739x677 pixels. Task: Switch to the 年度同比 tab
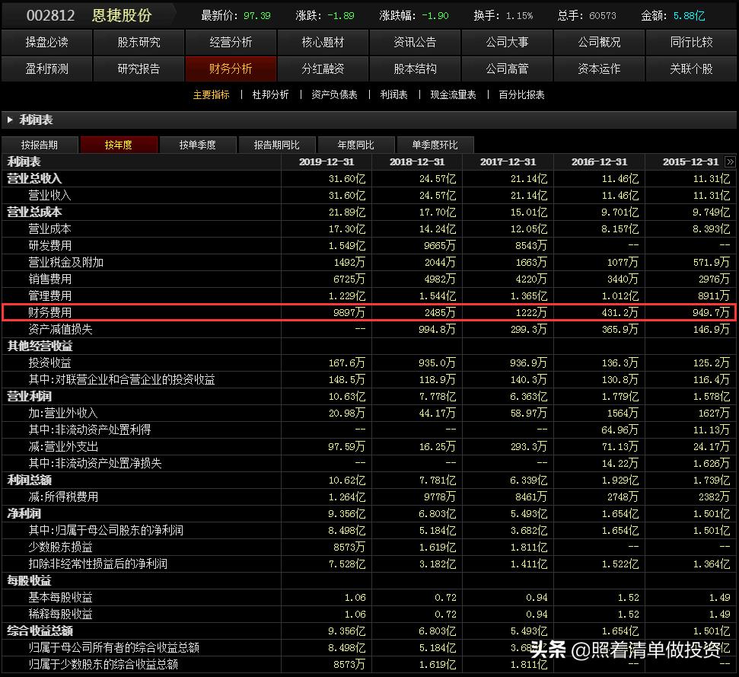point(356,144)
